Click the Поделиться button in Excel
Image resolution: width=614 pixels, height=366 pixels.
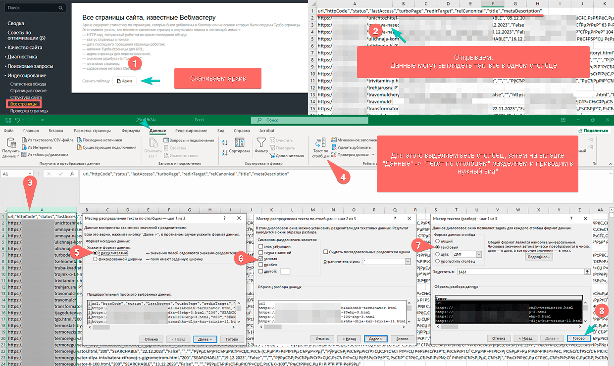[594, 131]
